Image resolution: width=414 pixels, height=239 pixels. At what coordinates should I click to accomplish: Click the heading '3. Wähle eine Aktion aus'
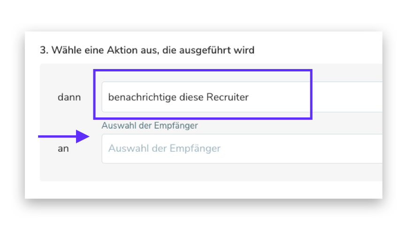click(147, 50)
